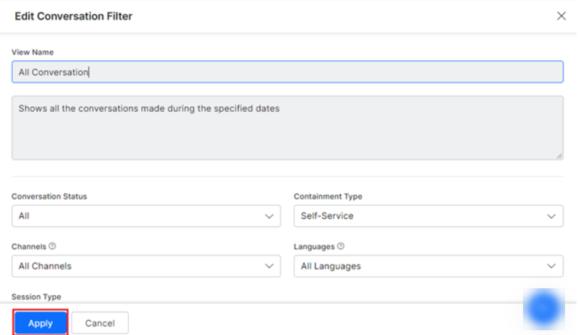
Task: Close the Edit Conversation Filter dialog
Action: 561,16
